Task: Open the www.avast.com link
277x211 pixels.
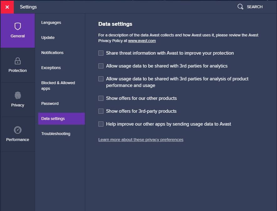Action: click(142, 41)
